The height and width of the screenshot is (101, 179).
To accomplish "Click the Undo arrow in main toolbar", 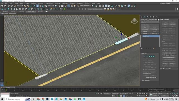I will pyautogui.click(x=2, y=6).
